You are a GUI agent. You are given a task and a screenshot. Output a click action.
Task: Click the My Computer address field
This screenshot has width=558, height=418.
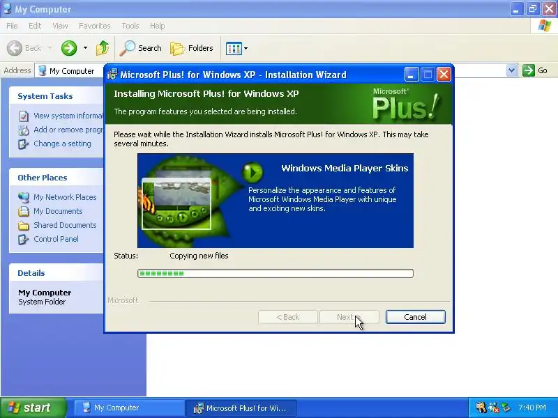click(71, 71)
